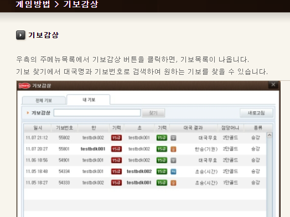
Task: Click gray result icon in row 55802
Action: [x=173, y=138]
